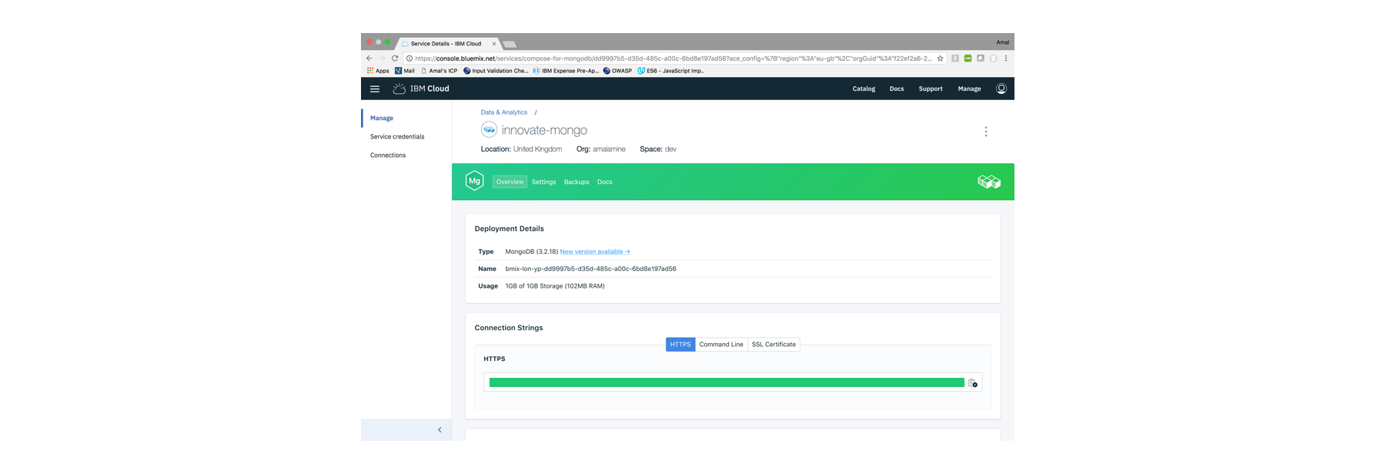This screenshot has height=474, width=1377.
Task: Open the Docs tab in the green bar
Action: coord(605,182)
